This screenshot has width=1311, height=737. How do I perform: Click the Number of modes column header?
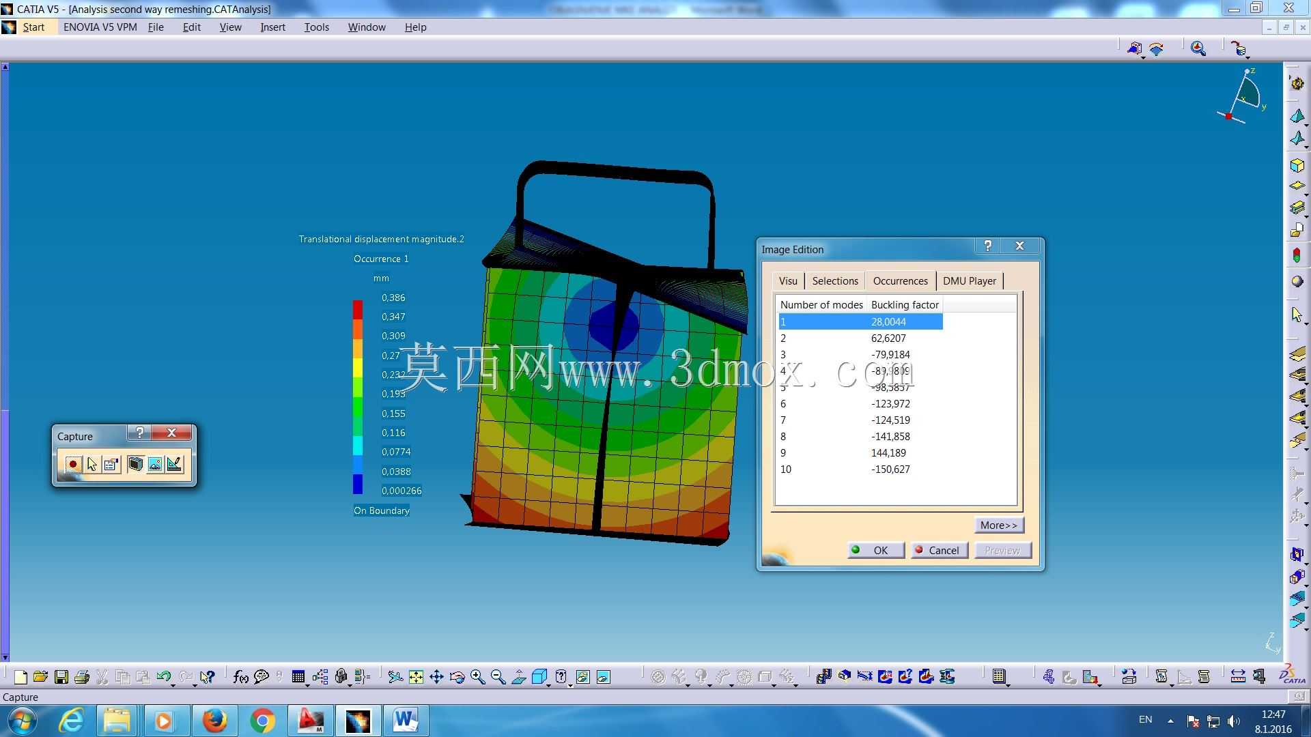point(821,305)
